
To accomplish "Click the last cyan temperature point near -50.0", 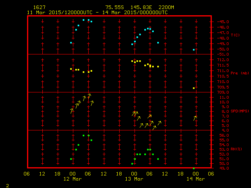I will coord(194,50).
